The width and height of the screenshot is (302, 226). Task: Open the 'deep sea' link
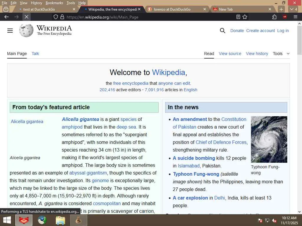pos(126,127)
